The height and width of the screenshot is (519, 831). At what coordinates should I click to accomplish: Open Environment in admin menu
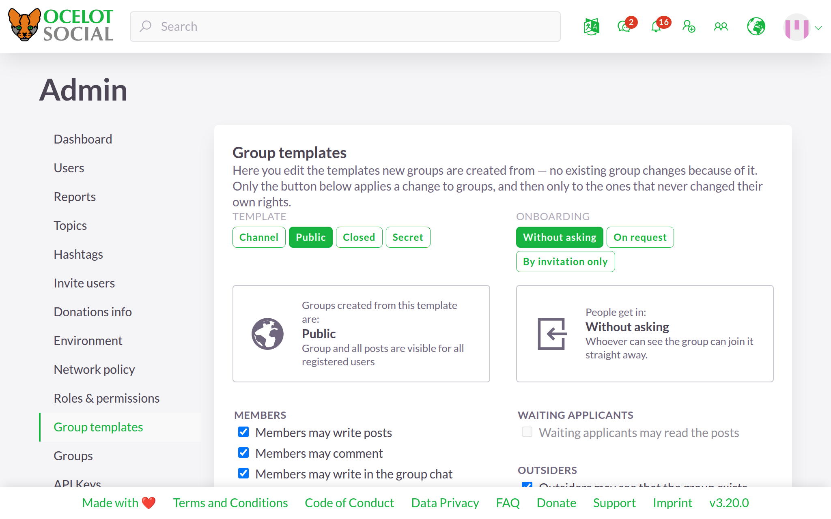(x=120, y=341)
